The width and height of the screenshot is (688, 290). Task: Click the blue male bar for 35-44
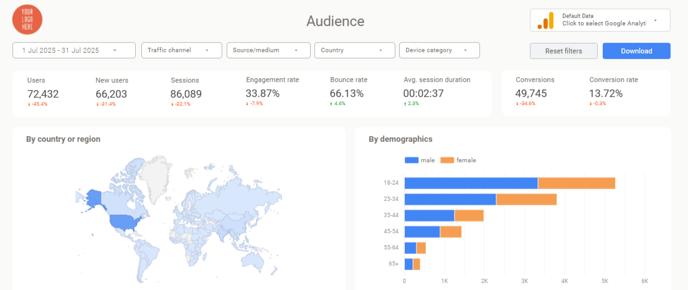(x=430, y=215)
